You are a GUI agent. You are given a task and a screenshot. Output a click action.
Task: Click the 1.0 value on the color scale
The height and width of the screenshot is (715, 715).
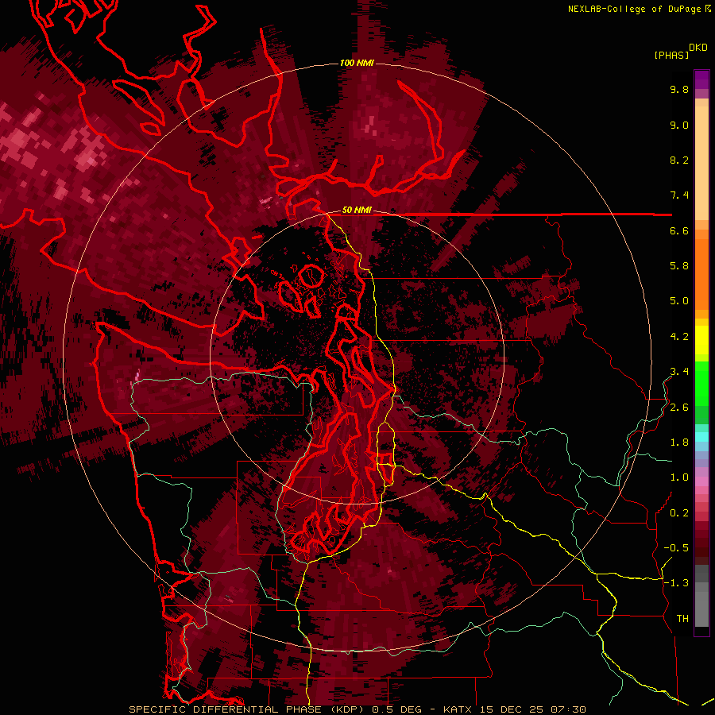click(x=679, y=477)
